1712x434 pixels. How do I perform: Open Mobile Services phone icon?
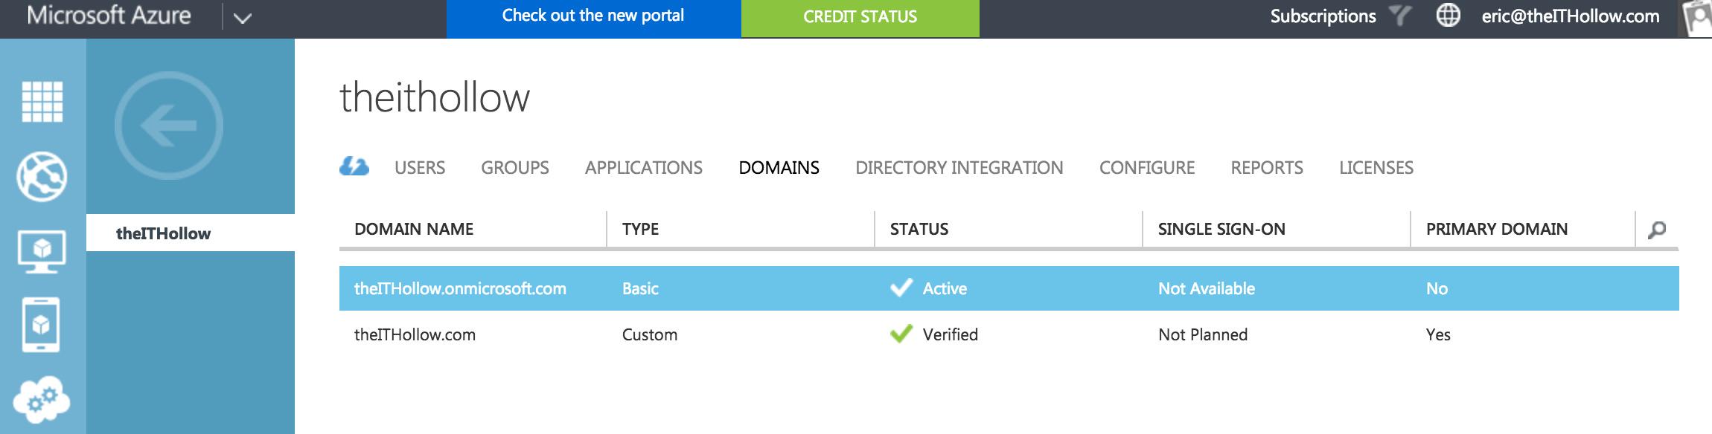tap(42, 325)
